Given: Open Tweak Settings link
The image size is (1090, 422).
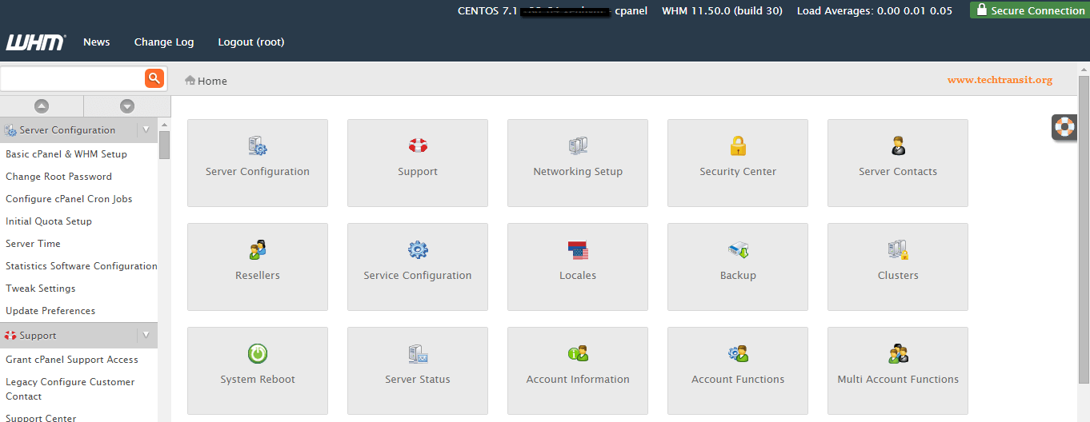Looking at the screenshot, I should coord(41,289).
